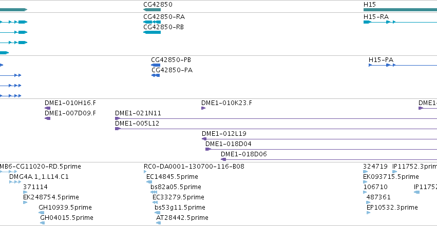The image size is (437, 226).
Task: Select the CG42850 gene bar
Action: pos(152,10)
